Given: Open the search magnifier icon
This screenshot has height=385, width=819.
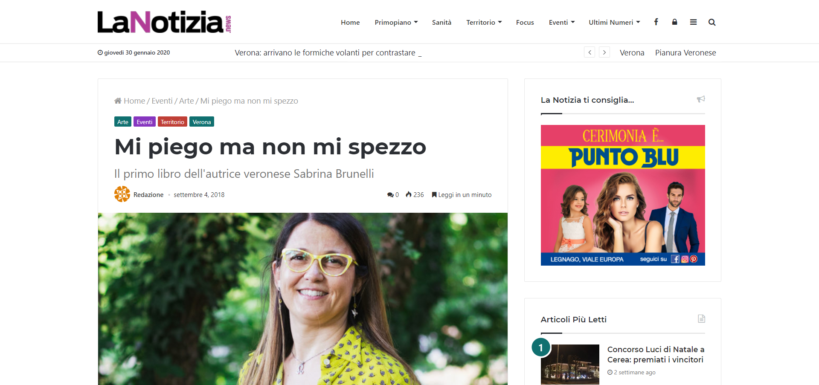Looking at the screenshot, I should pyautogui.click(x=712, y=22).
